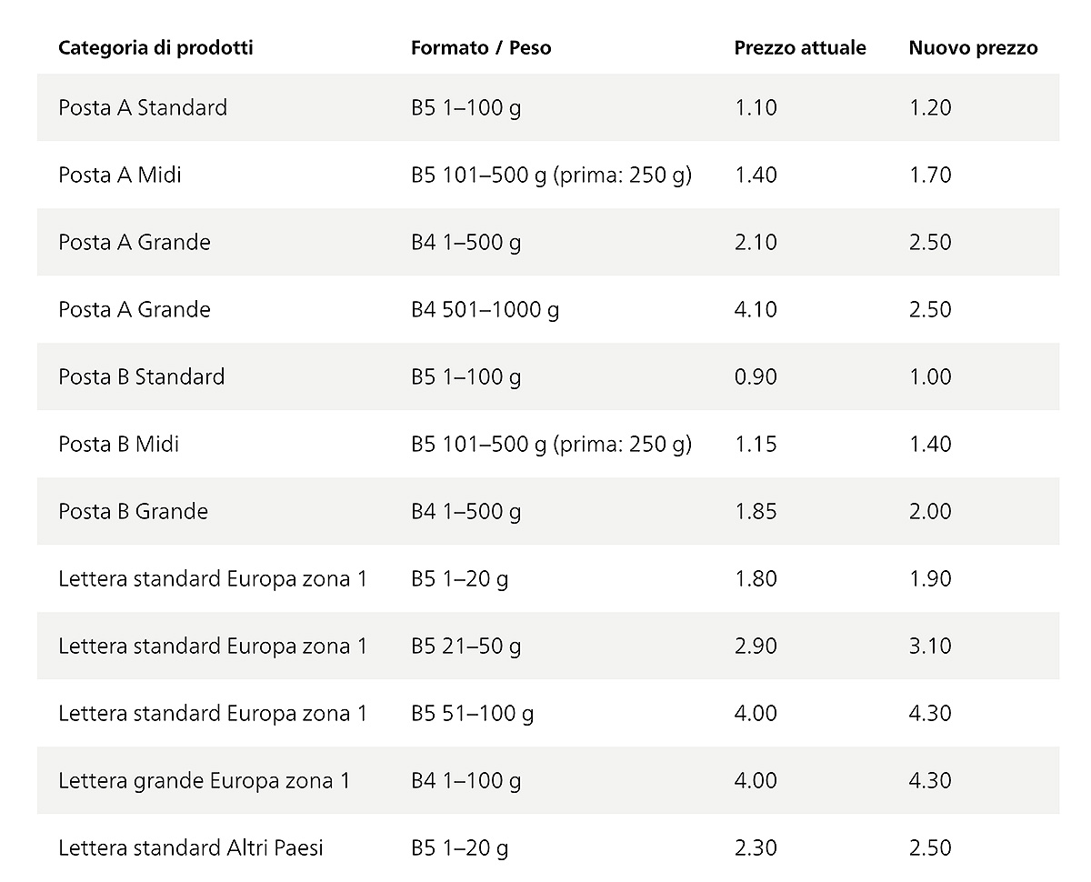Click the 'Prezzo attuale' column header
The image size is (1091, 882).
[x=800, y=48]
